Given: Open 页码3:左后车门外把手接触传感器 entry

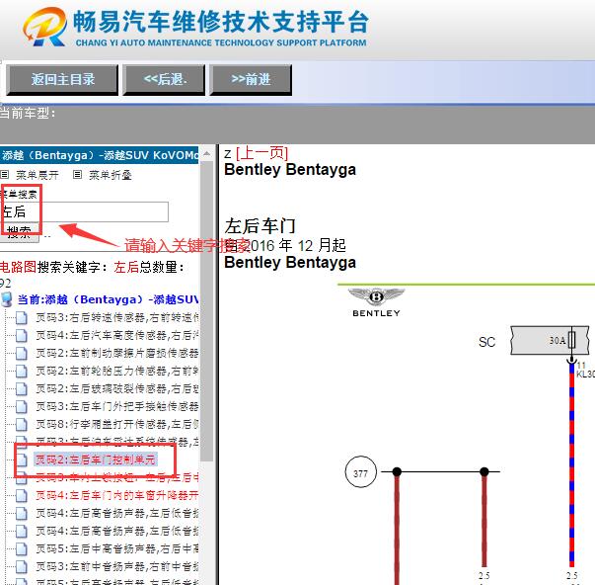Looking at the screenshot, I should 116,407.
